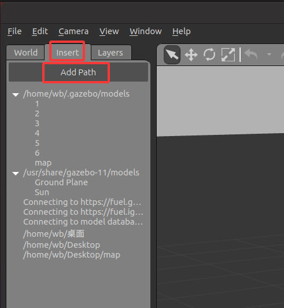The width and height of the screenshot is (284, 308).
Task: Click the Add Path button
Action: (78, 72)
